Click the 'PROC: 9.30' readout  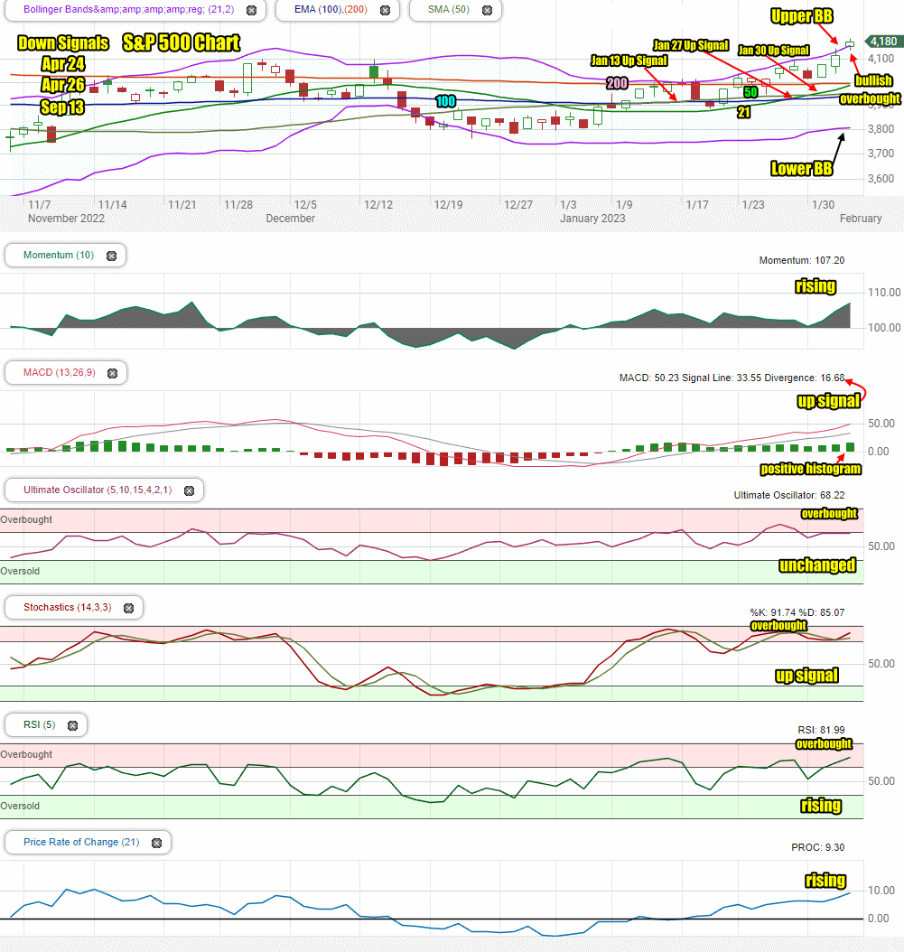[x=817, y=847]
